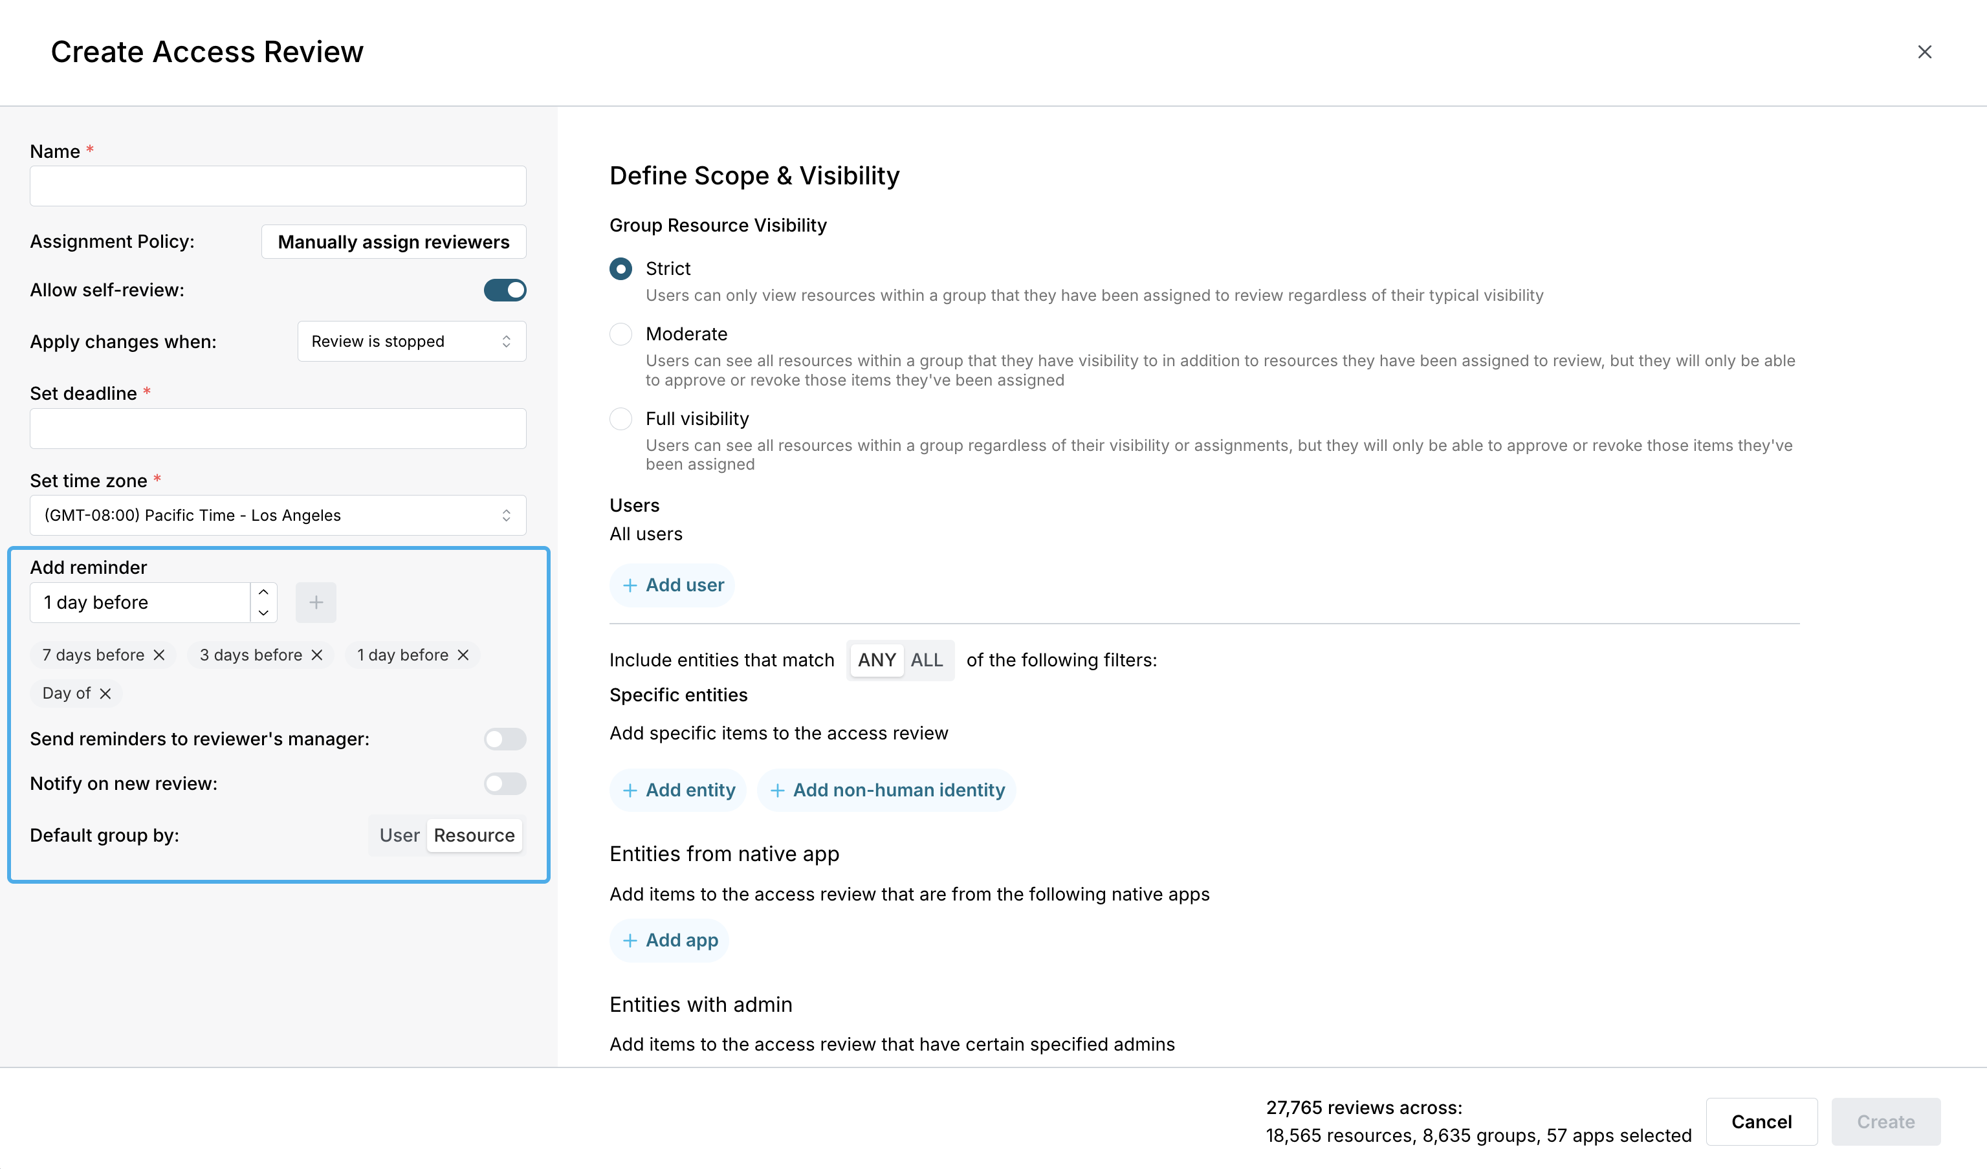
Task: Disable the Allow self-review toggle
Action: [505, 290]
